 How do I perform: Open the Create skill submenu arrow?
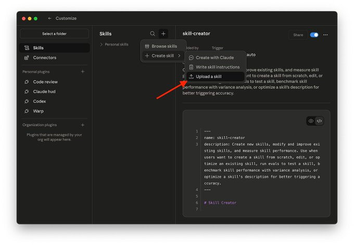(179, 56)
